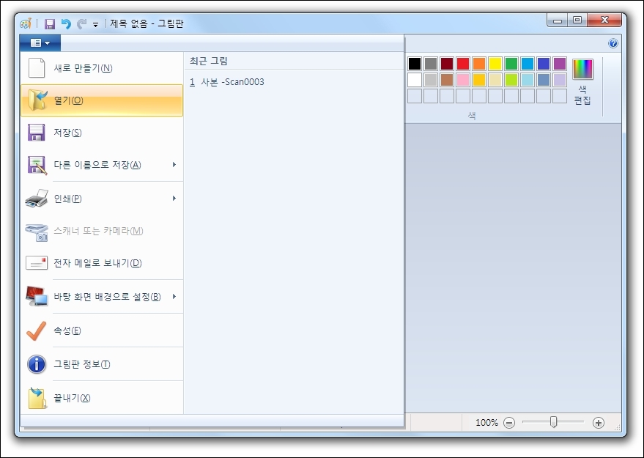Expand the 다른 이름으로 저장 submenu arrow

click(174, 165)
